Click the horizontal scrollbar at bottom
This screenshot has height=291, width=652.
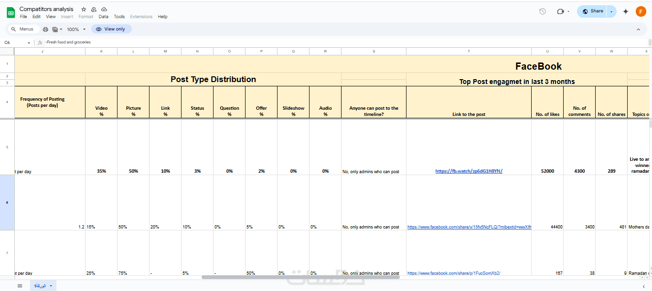tap(300, 277)
